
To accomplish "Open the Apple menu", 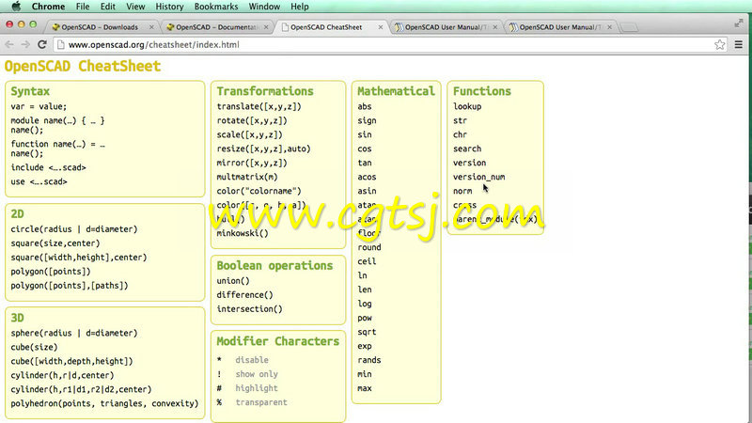I will (16, 7).
